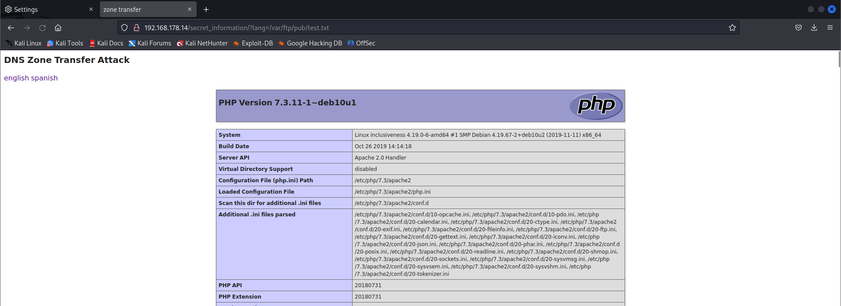841x306 pixels.
Task: Click 'Additional .ini files parsed' label
Action: [x=257, y=215]
